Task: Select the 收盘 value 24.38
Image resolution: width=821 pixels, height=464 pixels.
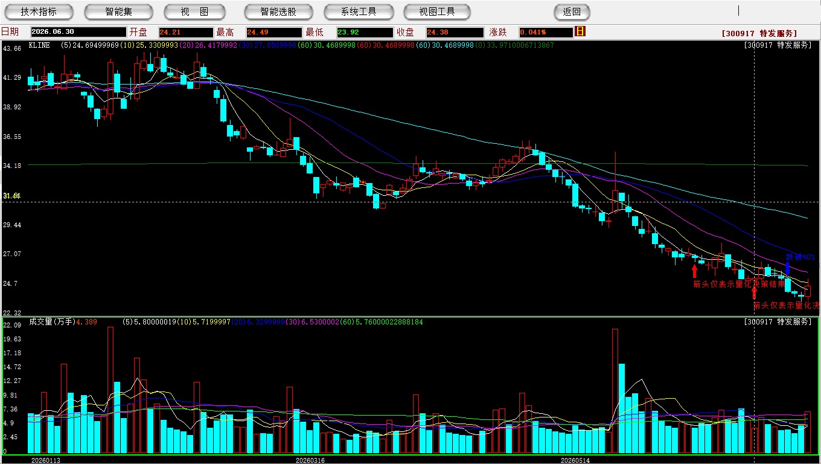Action: [455, 33]
